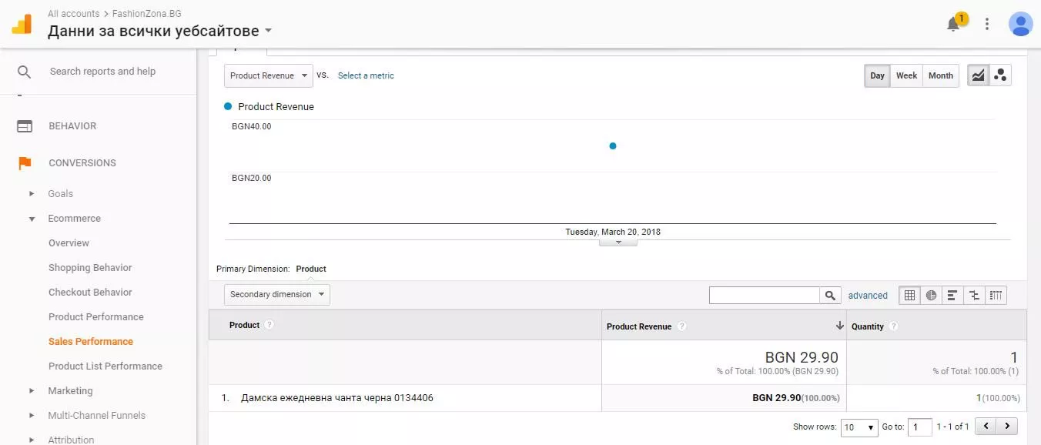This screenshot has height=445, width=1041.
Task: Expand the Attribution section
Action: 32,440
